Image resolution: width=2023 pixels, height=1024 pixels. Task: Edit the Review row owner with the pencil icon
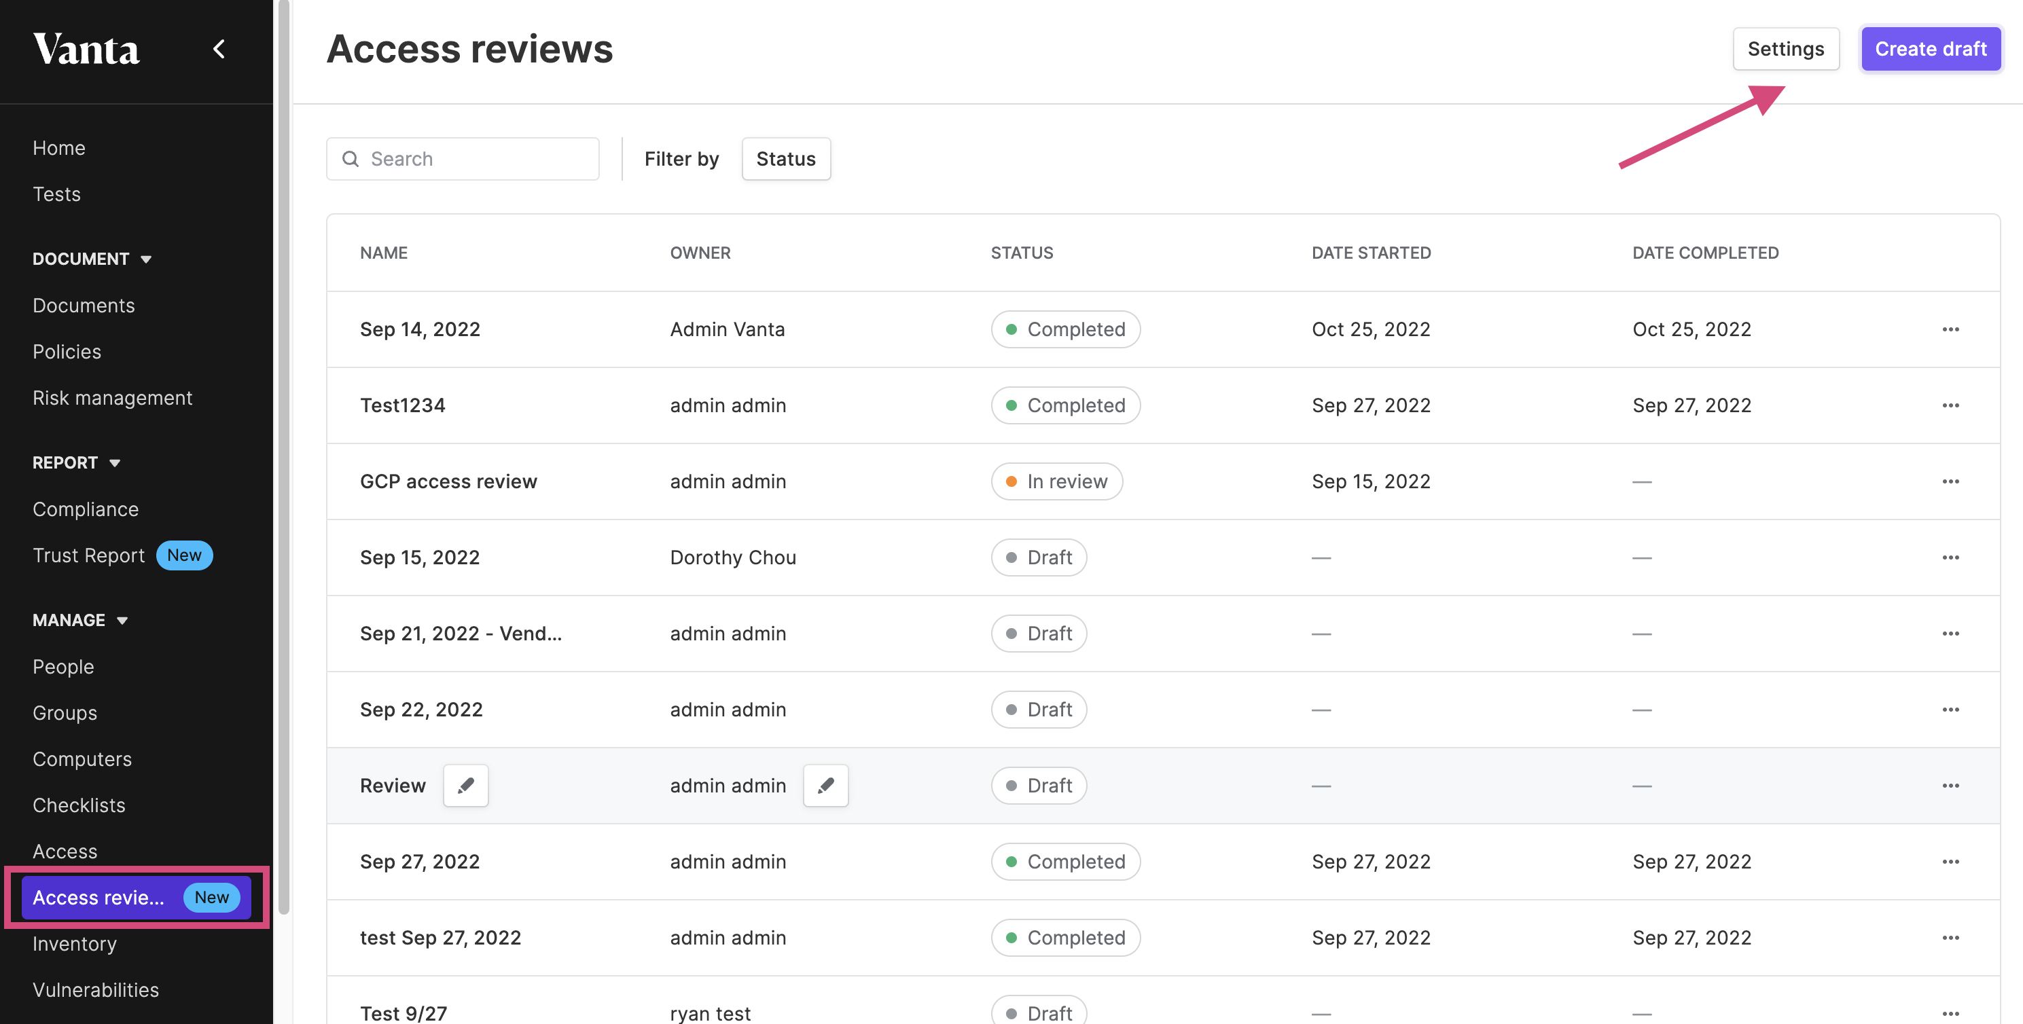825,785
